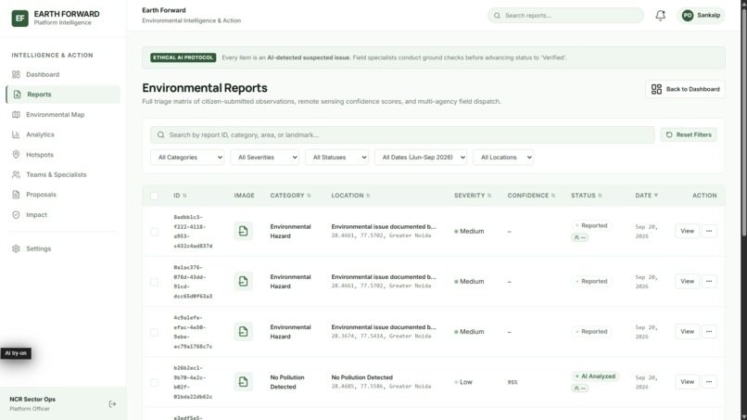Select checkbox for report 8edbb1c3
The image size is (747, 420).
(155, 232)
